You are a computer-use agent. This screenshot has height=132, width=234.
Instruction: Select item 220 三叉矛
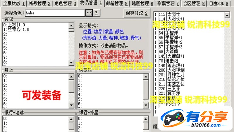[189, 89]
